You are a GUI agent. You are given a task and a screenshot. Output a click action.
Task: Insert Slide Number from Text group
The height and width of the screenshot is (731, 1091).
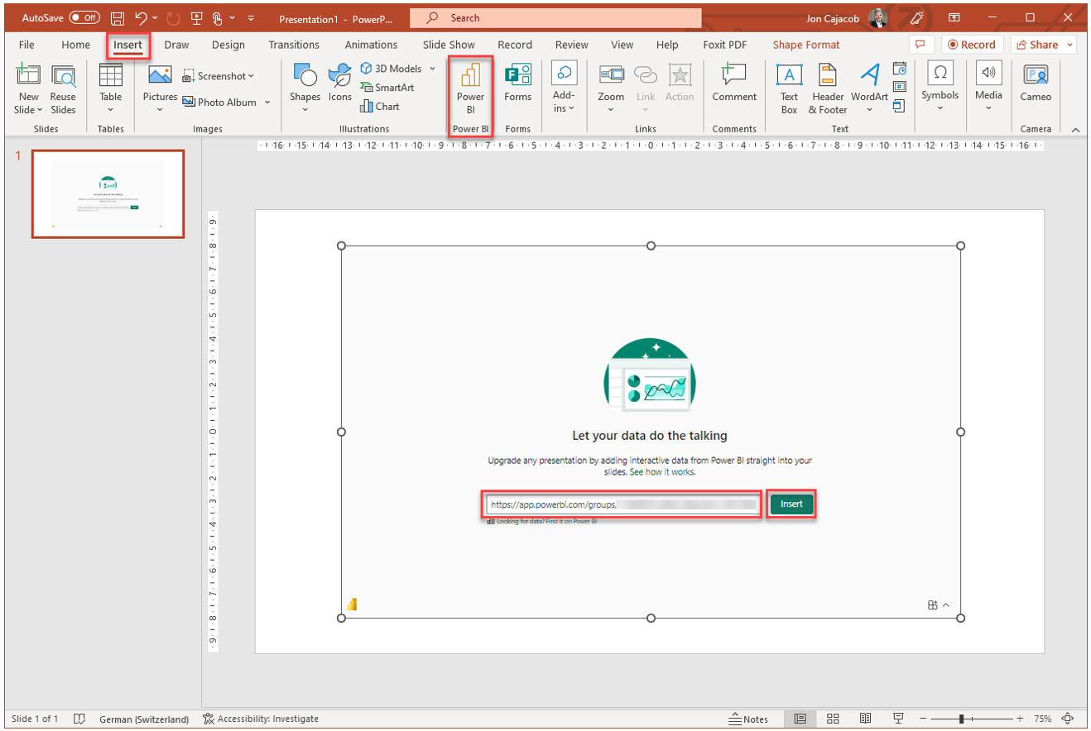(900, 87)
